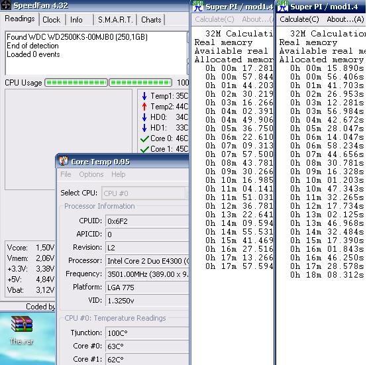The image size is (367, 365).
Task: Click the VID field showing 1.3250v
Action: (147, 301)
